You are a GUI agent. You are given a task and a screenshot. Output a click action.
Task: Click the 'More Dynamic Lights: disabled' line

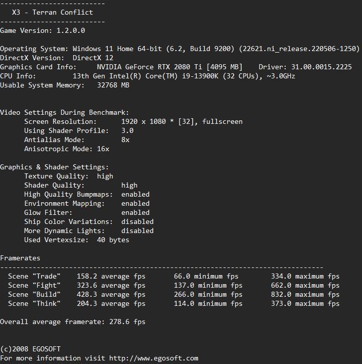tap(89, 231)
